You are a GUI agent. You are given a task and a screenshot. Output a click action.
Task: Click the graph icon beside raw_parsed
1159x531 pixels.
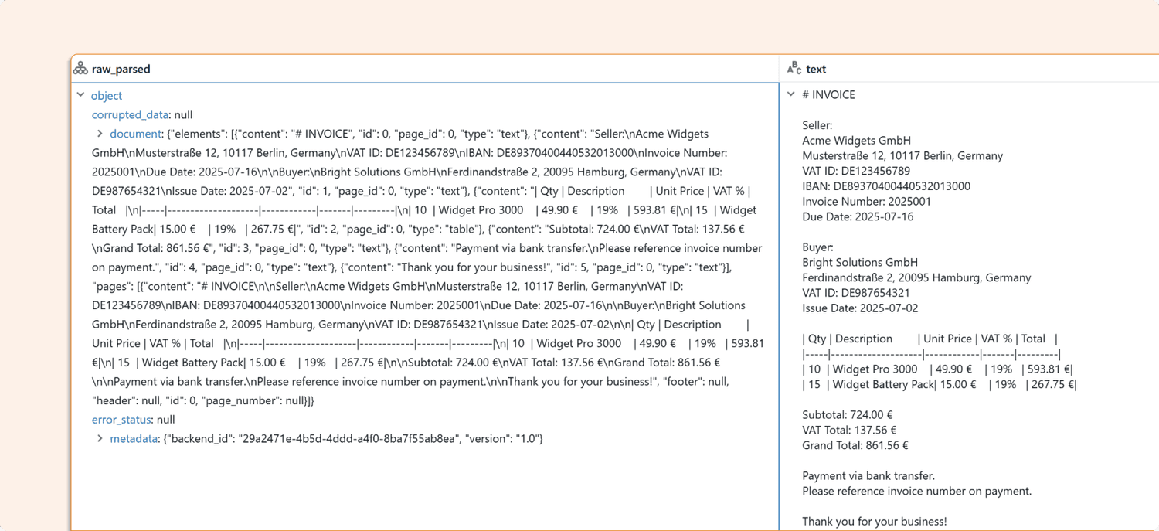[x=80, y=68]
